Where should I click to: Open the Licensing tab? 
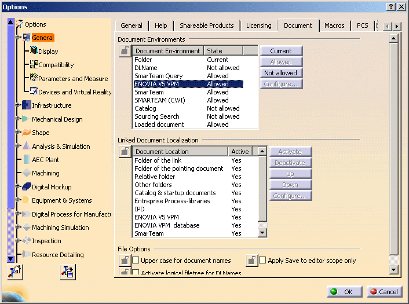(x=259, y=25)
